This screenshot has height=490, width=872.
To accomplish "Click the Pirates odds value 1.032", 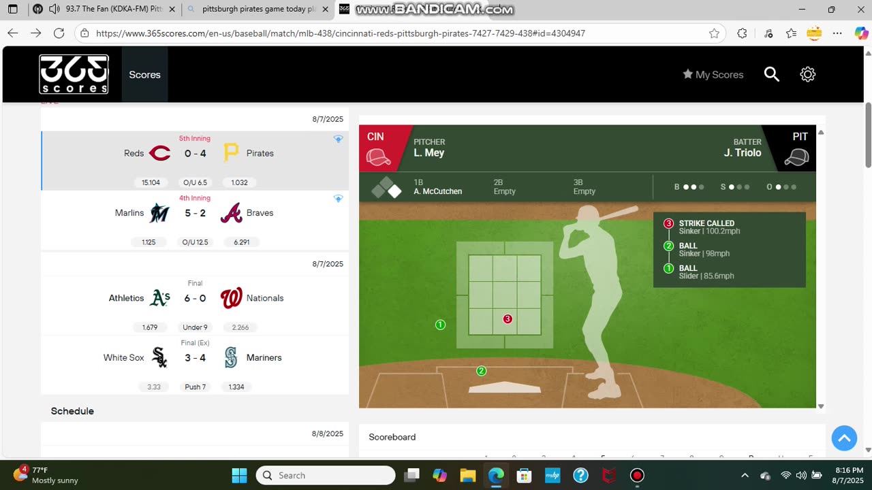I will [x=239, y=182].
